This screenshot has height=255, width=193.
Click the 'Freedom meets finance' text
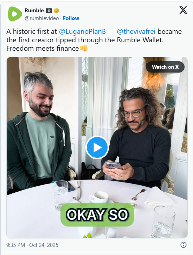(43, 49)
